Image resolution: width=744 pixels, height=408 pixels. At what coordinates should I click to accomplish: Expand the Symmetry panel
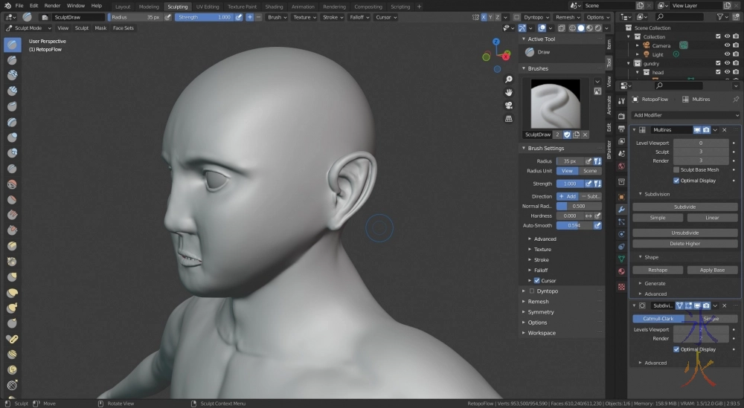(541, 312)
